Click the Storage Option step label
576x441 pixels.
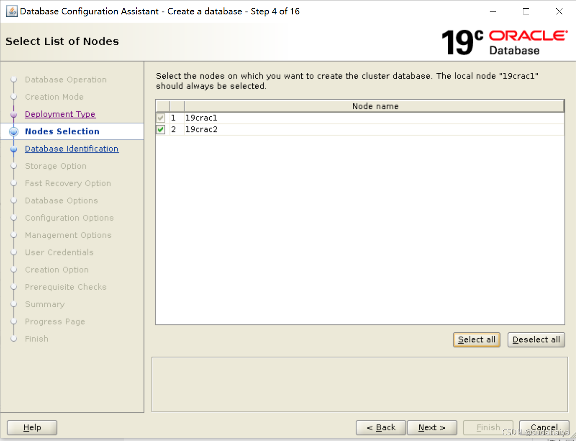tap(56, 166)
